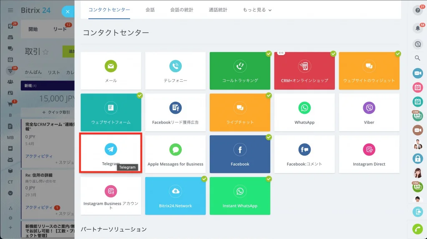Open the blue video camera icon in right sidebar

(417, 73)
